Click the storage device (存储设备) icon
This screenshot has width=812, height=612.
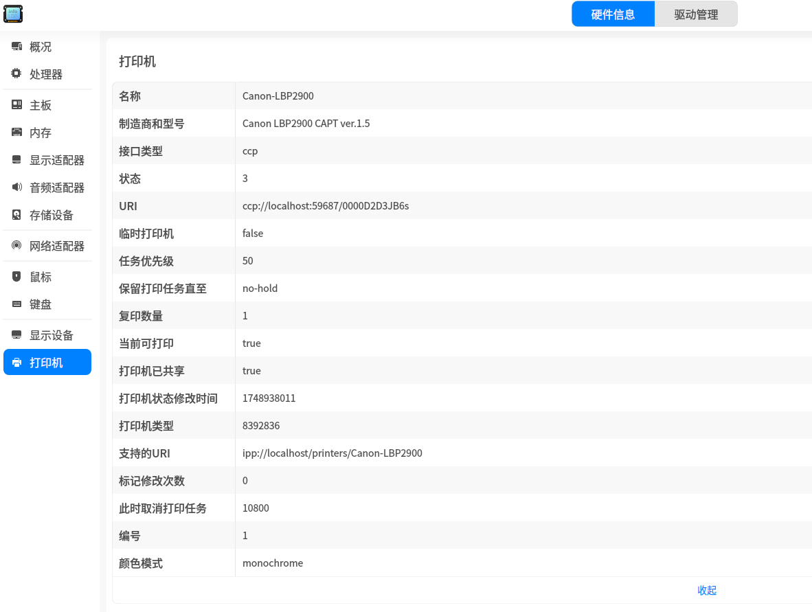(16, 214)
